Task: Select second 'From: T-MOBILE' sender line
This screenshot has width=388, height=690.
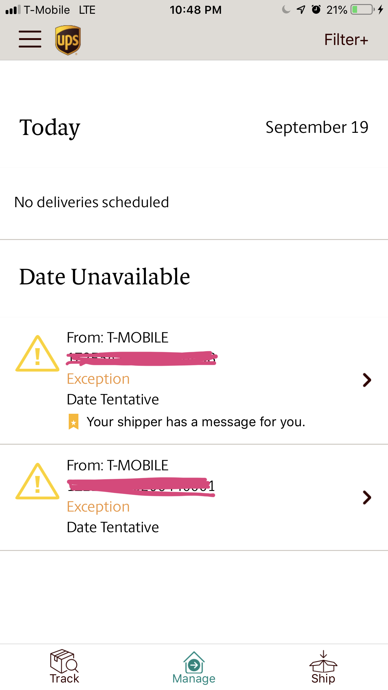Action: point(117,465)
